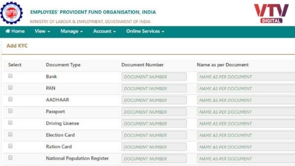This screenshot has width=295, height=166.
Task: Check the Ration Card checkbox
Action: coord(10,146)
